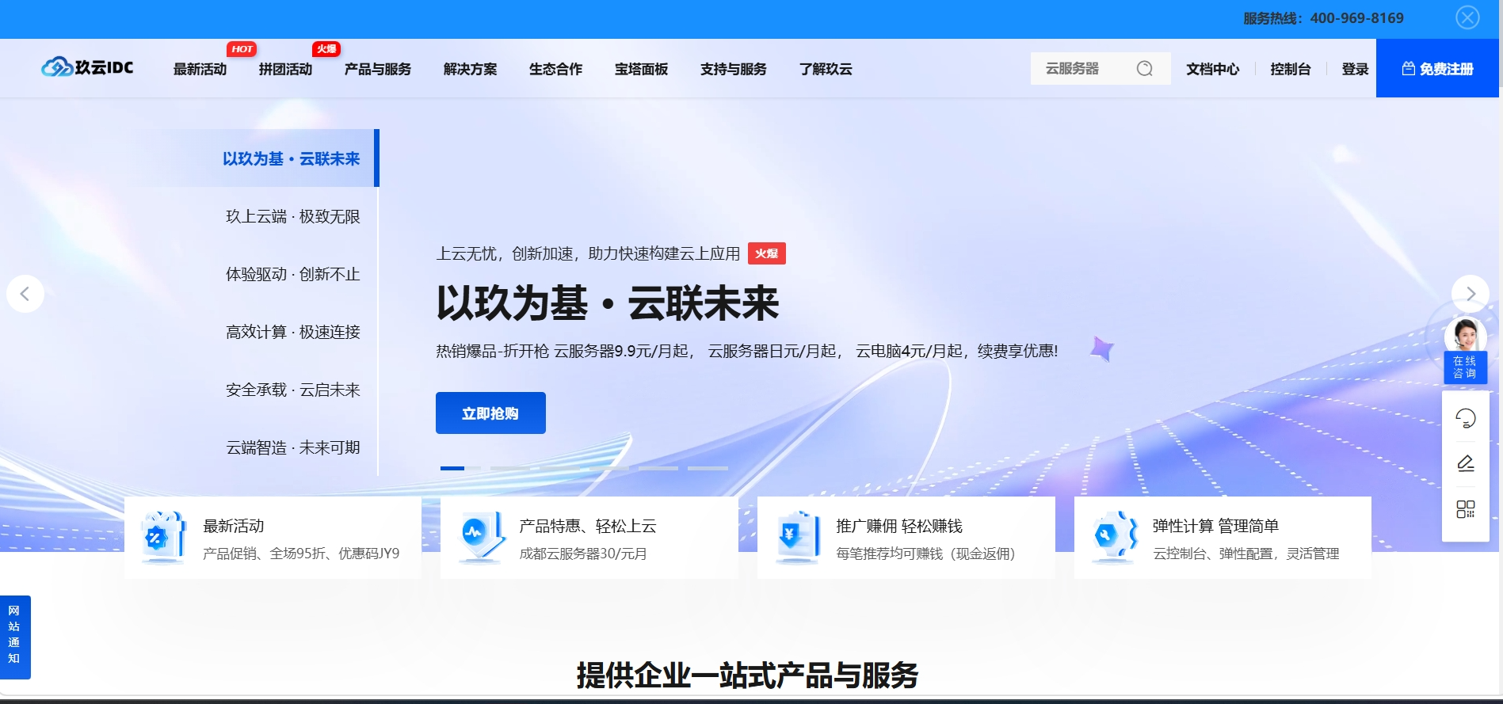The width and height of the screenshot is (1503, 704).
Task: Expand the 产品与服务 navigation menu
Action: coord(377,70)
